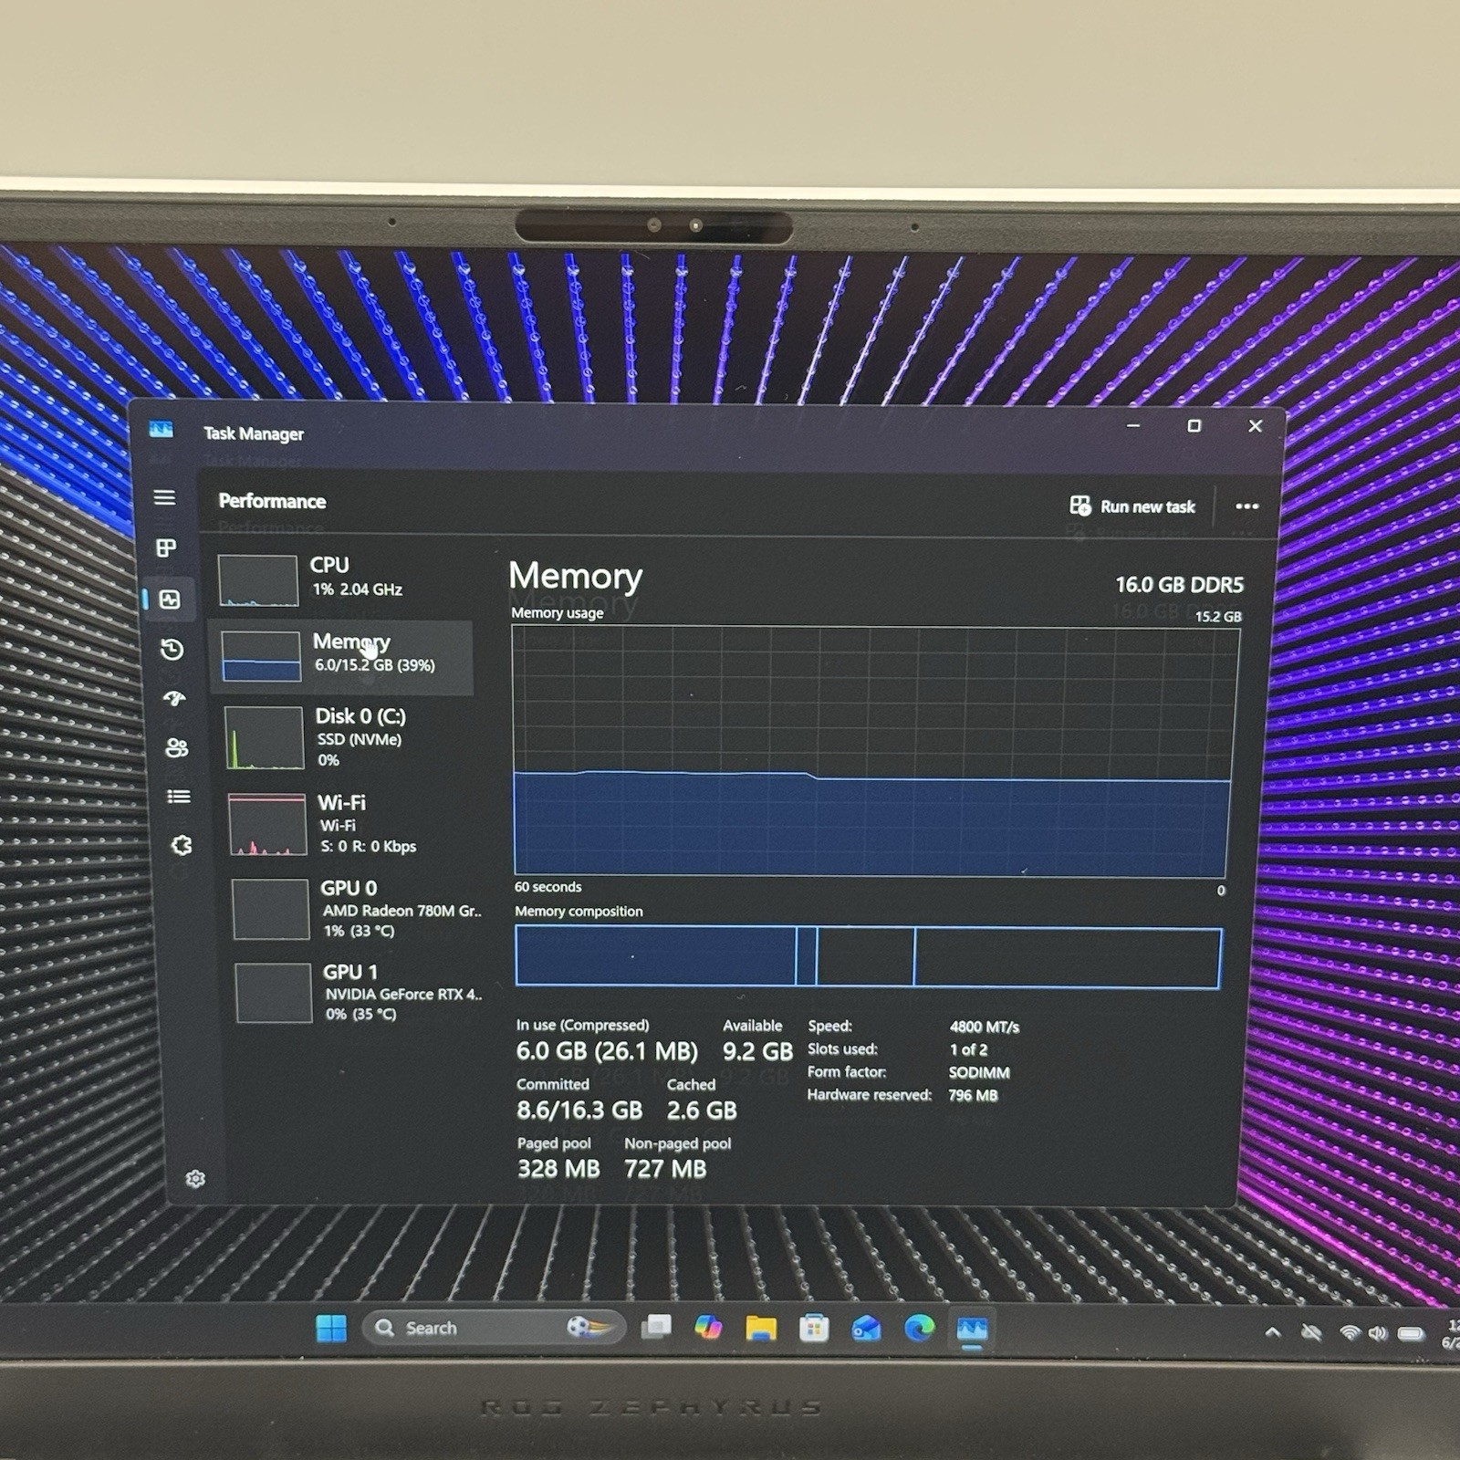Click the taskbar Search box
The height and width of the screenshot is (1460, 1460).
[494, 1328]
